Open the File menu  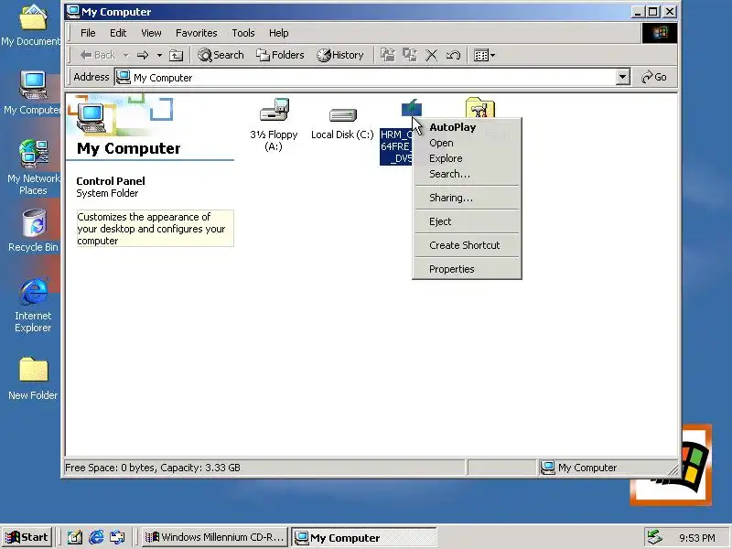pos(88,33)
